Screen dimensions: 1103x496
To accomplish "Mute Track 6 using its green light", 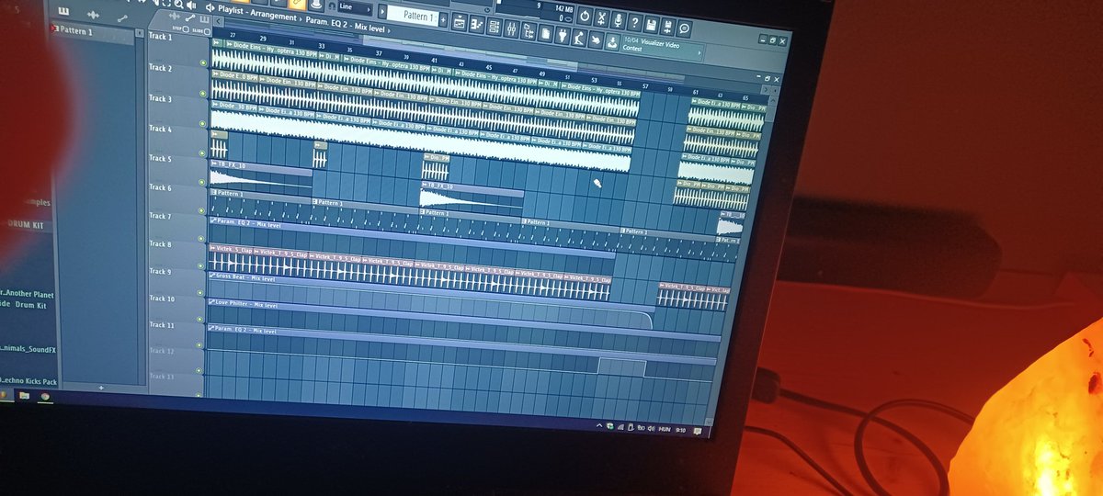I will 202,211.
